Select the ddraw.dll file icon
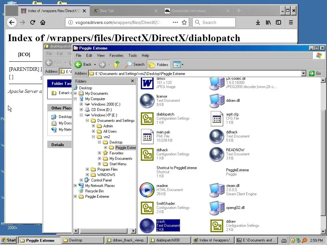This screenshot has height=245, width=327. pos(217,100)
